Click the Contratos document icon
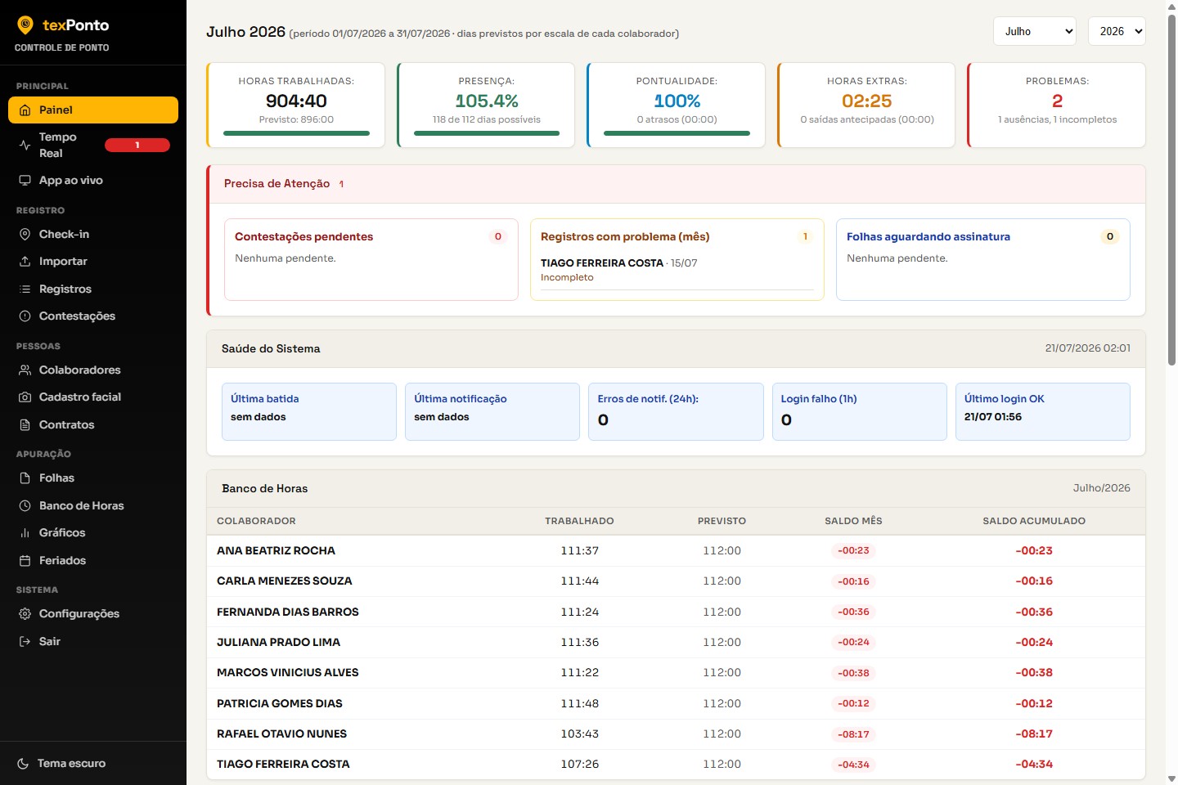This screenshot has width=1178, height=785. [25, 425]
